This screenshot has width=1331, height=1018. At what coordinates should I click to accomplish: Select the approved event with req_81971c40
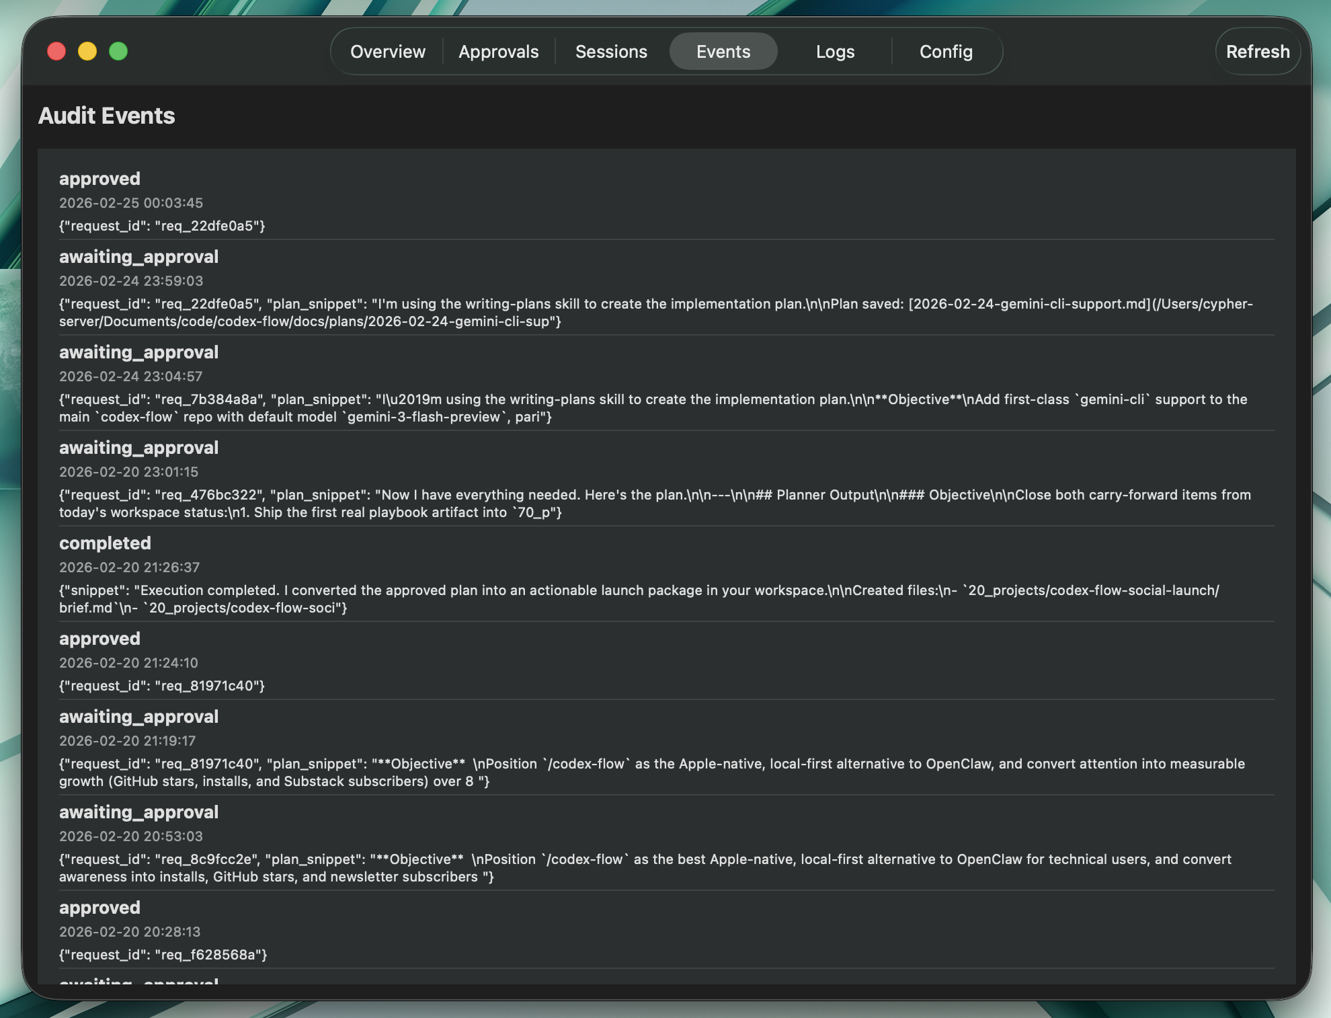tap(99, 639)
